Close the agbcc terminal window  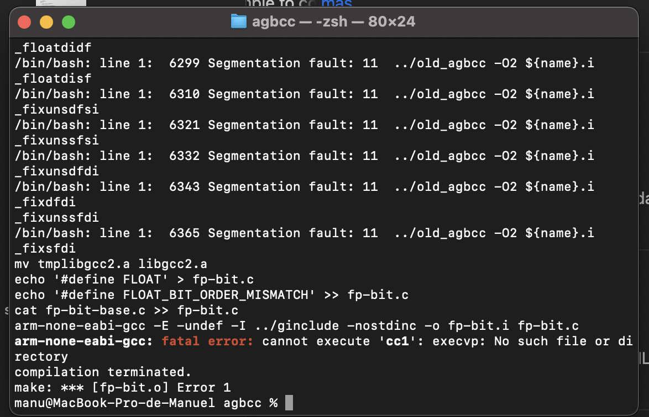24,22
